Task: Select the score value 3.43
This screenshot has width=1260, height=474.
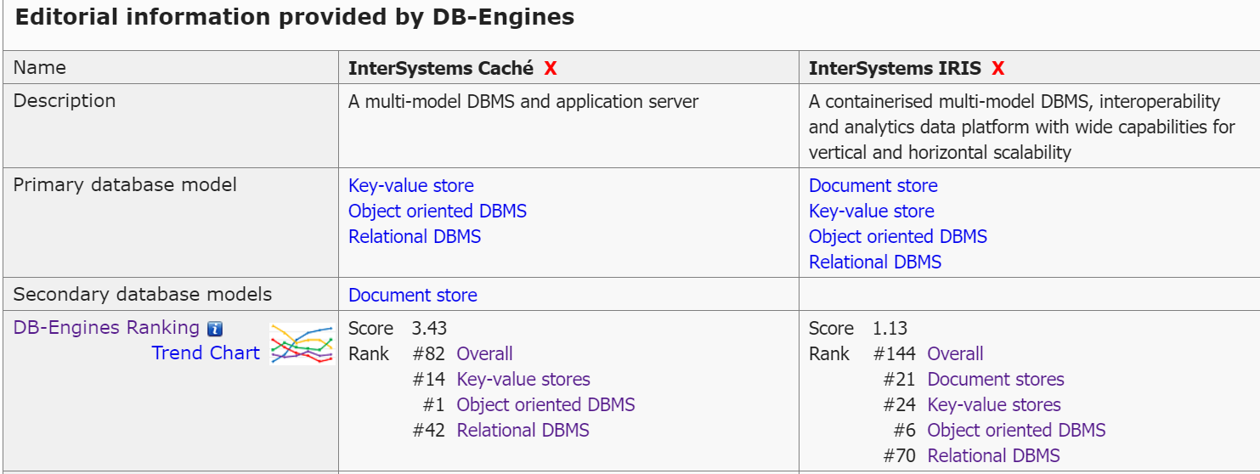Action: coord(429,329)
